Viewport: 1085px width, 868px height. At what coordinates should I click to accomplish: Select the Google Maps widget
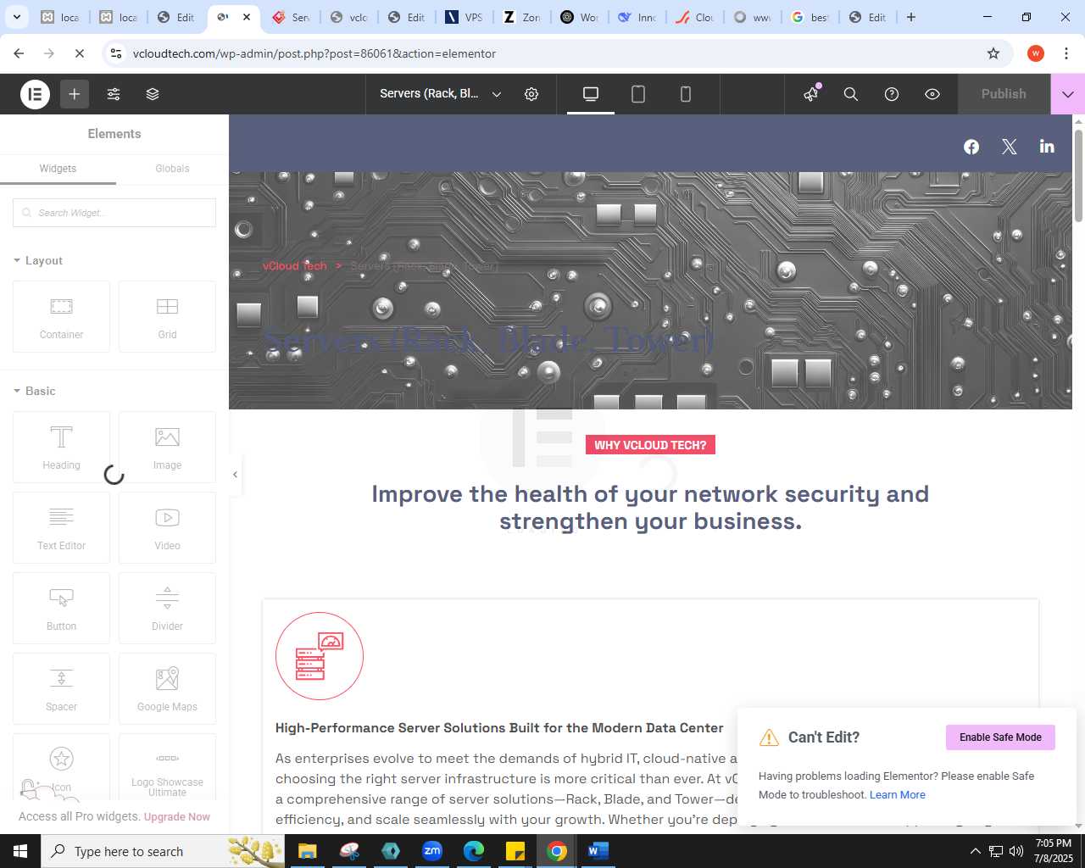(167, 688)
